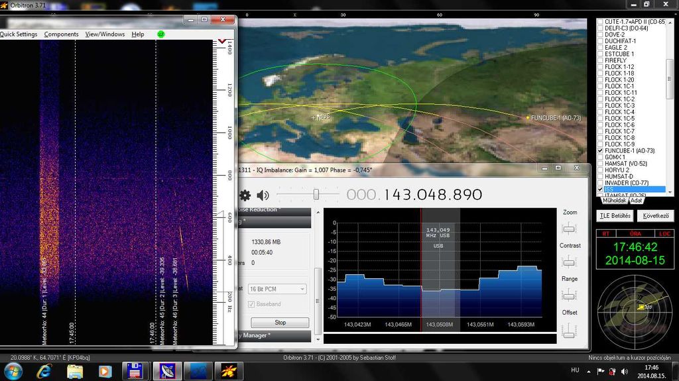679x381 pixels.
Task: Open SDR settings gear icon
Action: [245, 195]
